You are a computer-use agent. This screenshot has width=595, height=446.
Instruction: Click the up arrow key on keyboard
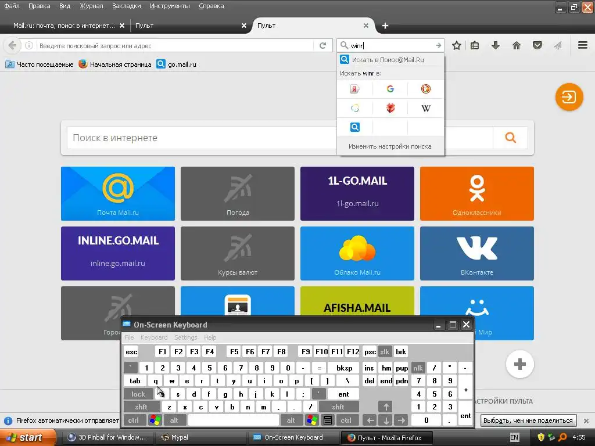pos(386,407)
